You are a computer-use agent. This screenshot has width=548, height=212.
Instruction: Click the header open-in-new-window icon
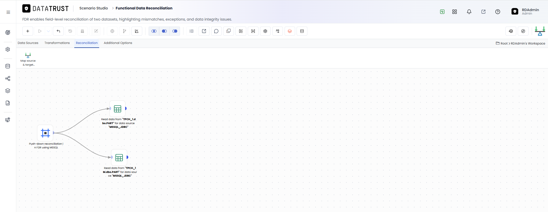point(483,12)
